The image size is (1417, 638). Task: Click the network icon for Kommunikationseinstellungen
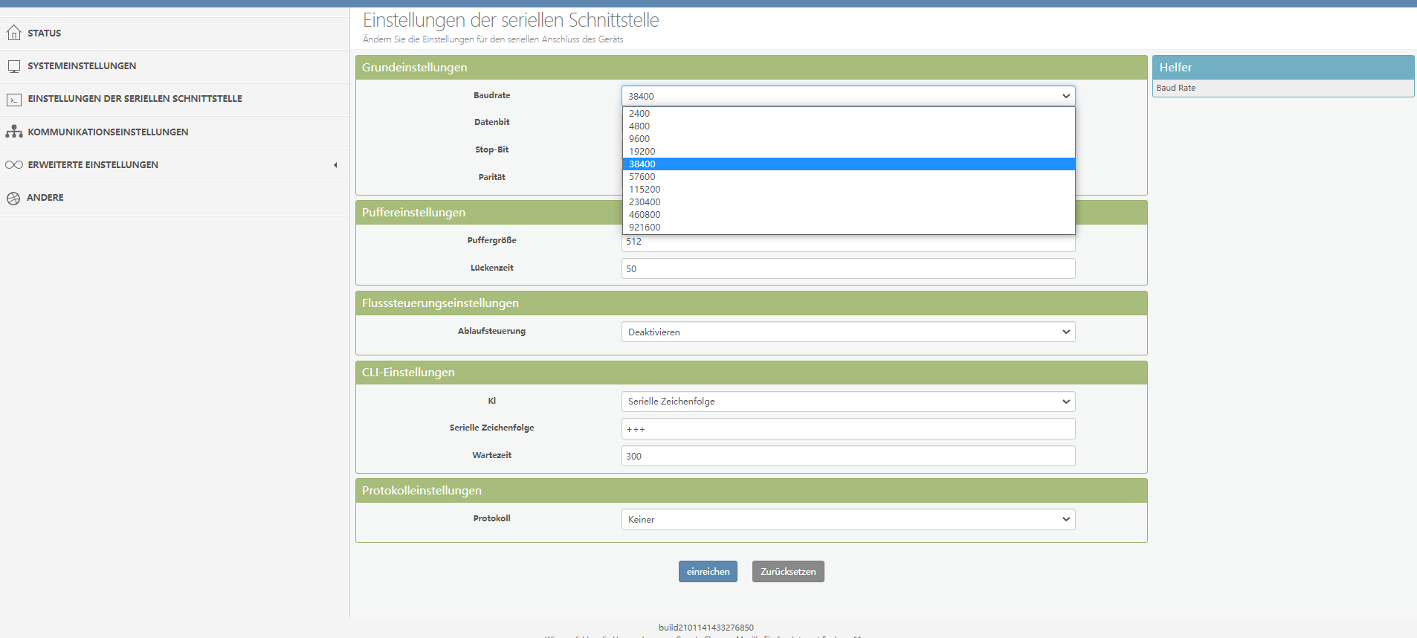13,132
